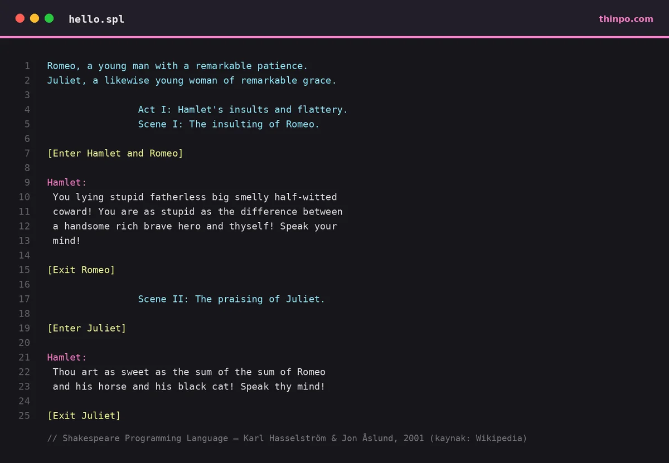
Task: Click the [Exit Juliet] stage direction
Action: 84,415
